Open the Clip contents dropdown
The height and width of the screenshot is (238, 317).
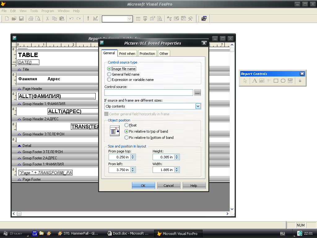(198, 106)
